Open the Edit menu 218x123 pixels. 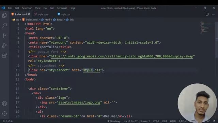pyautogui.click(x=17, y=8)
